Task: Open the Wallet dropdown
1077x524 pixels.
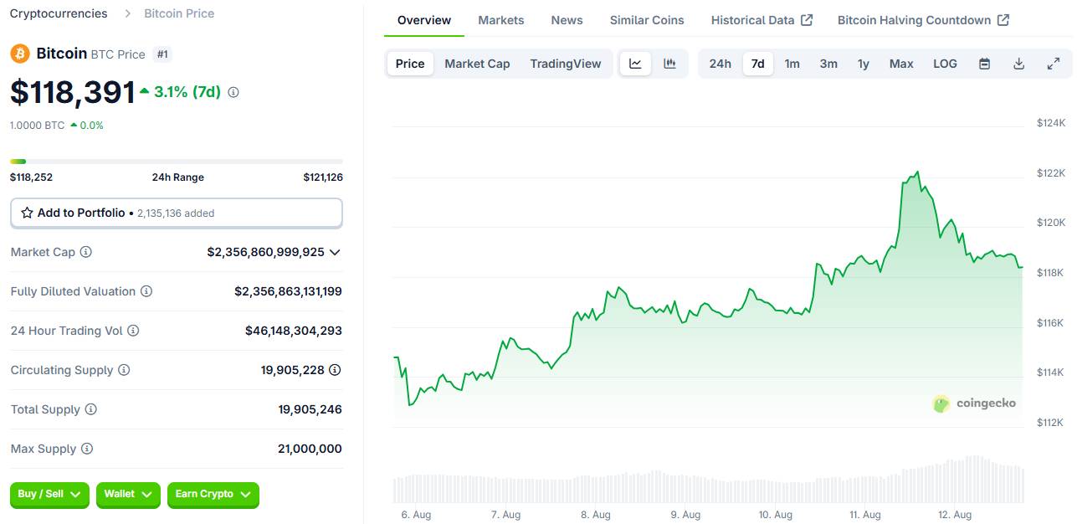Action: [x=128, y=495]
